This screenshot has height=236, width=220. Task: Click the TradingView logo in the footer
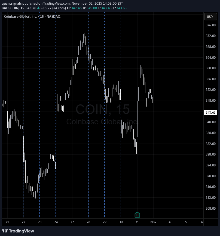[18, 231]
